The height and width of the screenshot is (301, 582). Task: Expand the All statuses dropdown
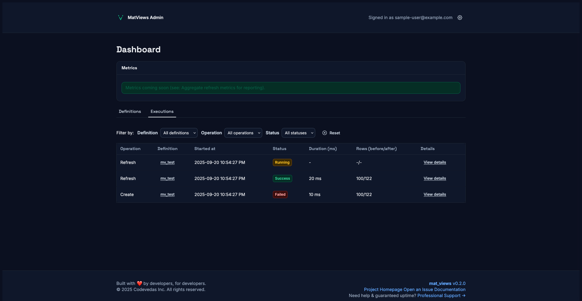298,133
